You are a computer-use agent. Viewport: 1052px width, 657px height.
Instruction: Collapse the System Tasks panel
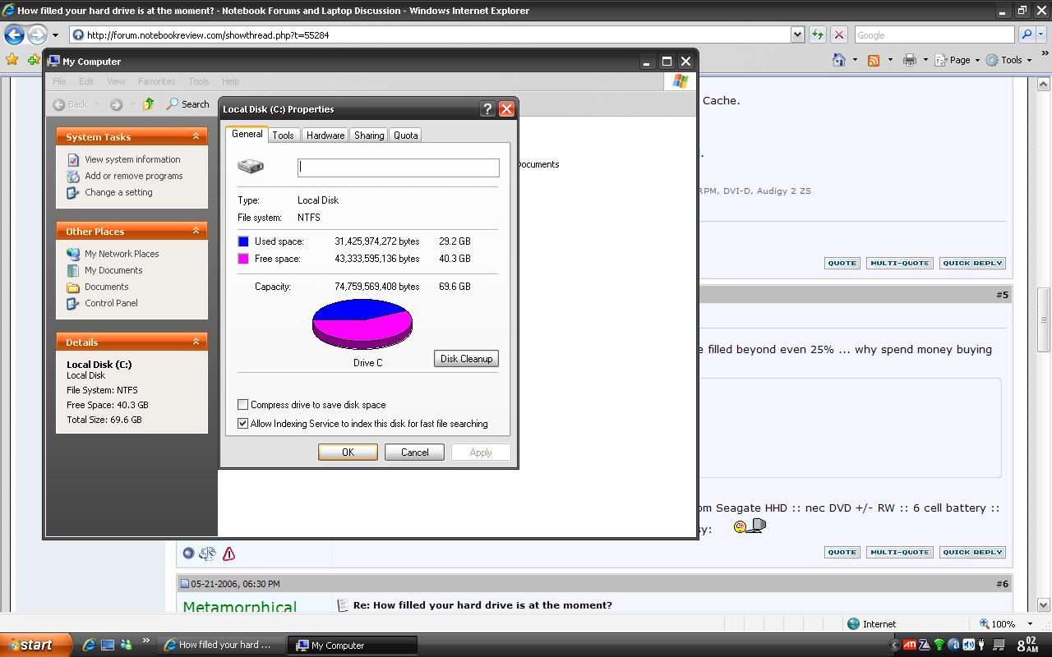point(196,136)
